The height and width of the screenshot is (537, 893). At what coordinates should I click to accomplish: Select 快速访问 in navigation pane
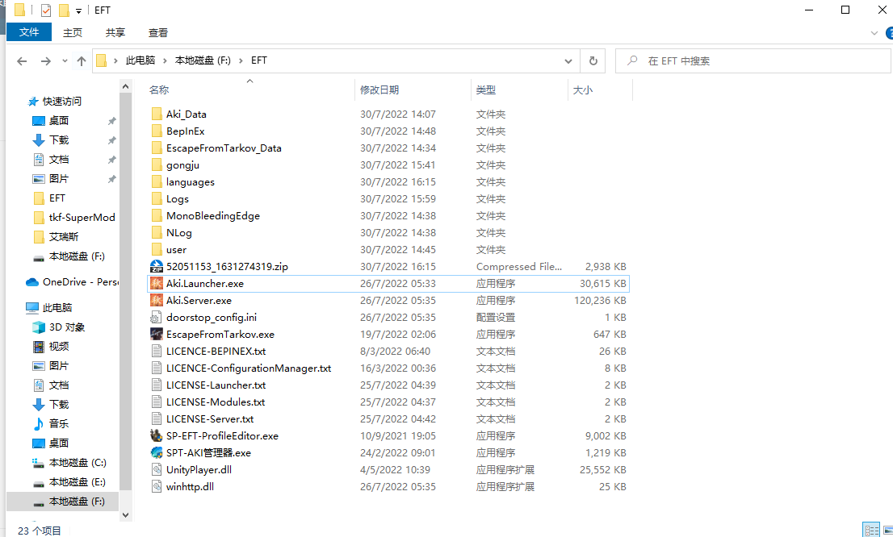[61, 102]
